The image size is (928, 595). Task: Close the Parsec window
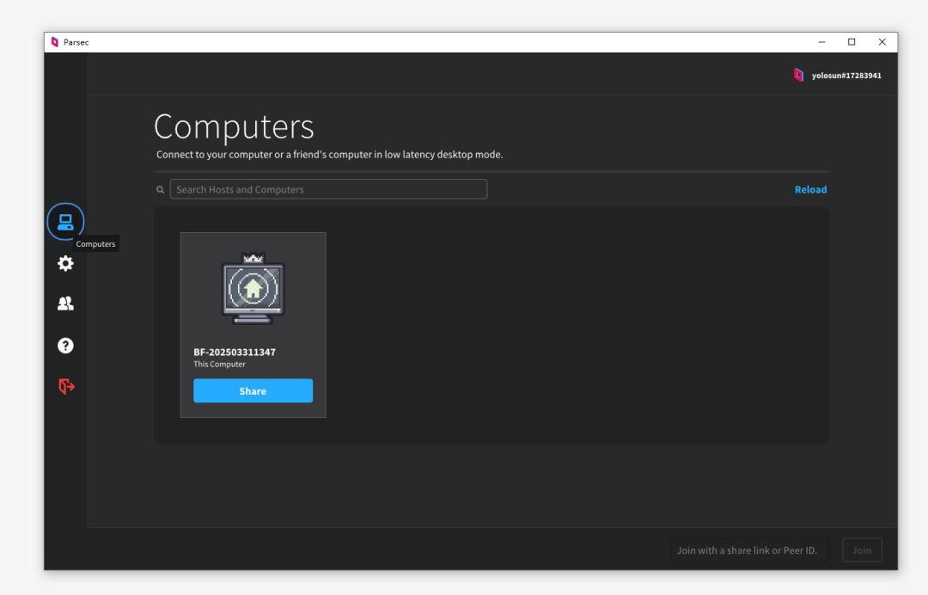pos(882,42)
